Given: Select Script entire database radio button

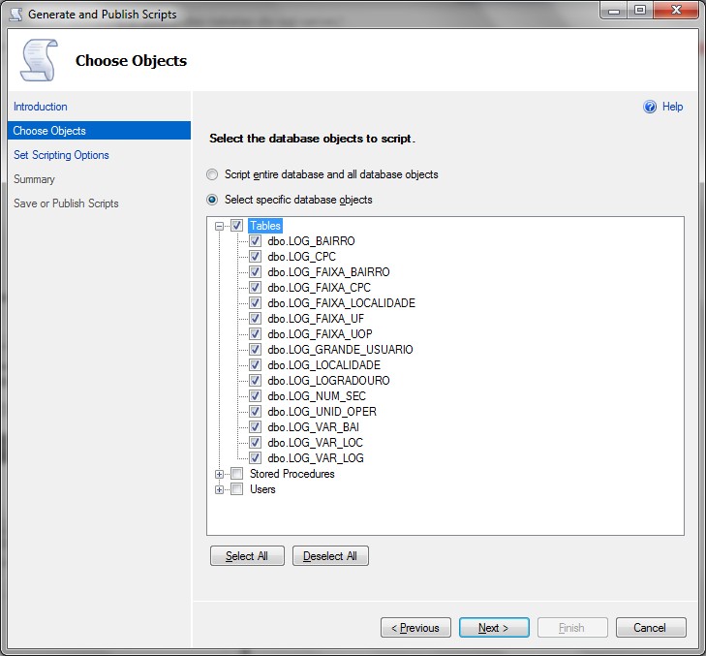Looking at the screenshot, I should pos(212,174).
